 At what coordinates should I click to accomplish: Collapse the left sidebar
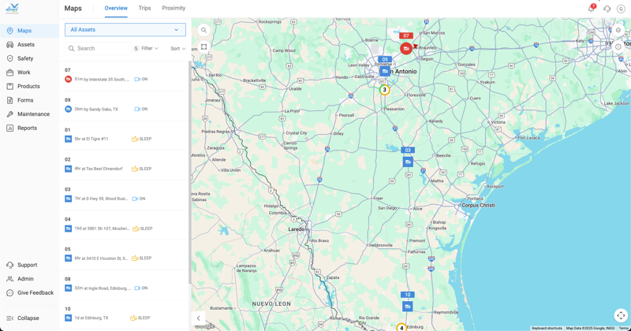[29, 318]
